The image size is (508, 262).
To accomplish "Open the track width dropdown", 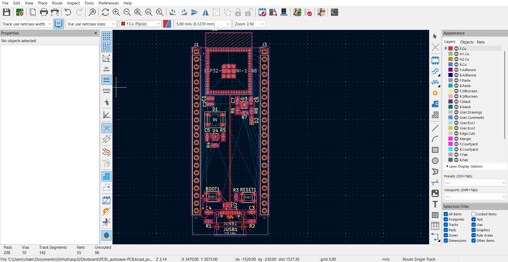I will pyautogui.click(x=27, y=24).
